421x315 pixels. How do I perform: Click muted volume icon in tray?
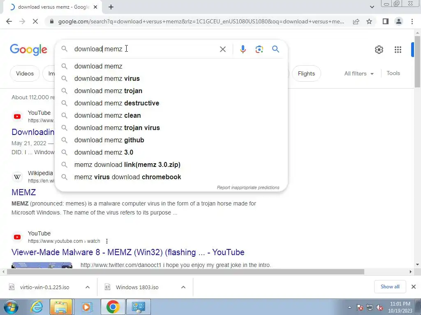click(x=379, y=308)
